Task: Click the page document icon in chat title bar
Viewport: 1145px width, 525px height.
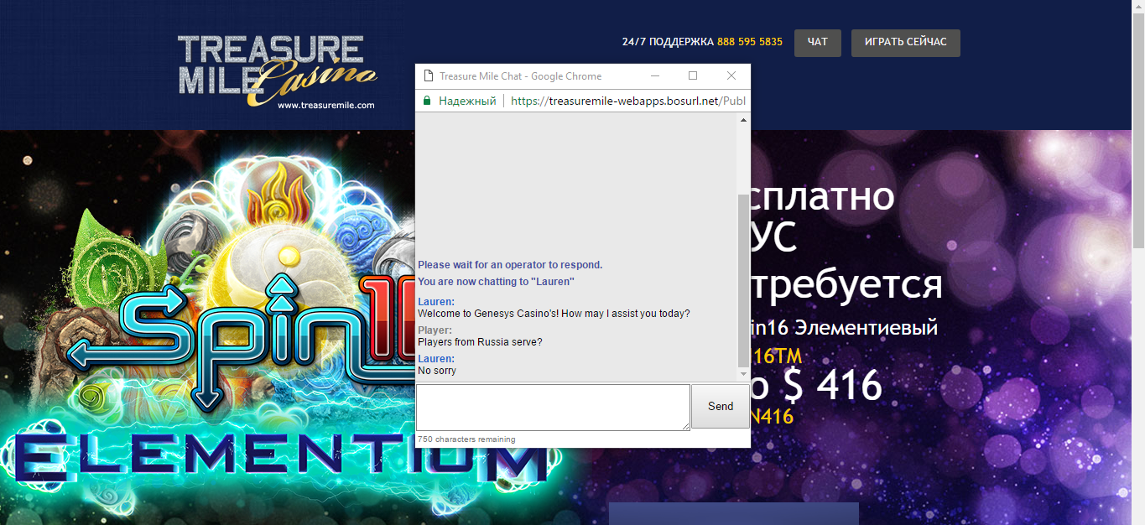Action: tap(427, 75)
